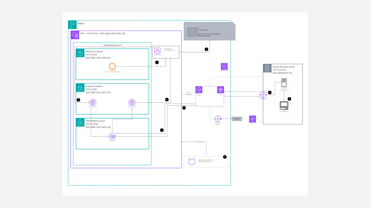Select the VPC attachment label

click(x=188, y=94)
